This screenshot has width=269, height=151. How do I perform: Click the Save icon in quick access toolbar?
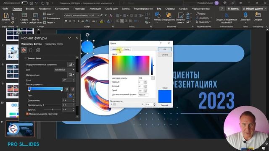[31, 3]
